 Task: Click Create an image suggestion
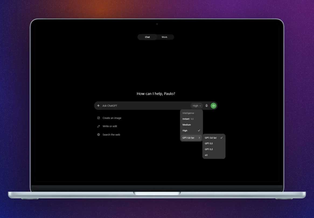click(109, 118)
